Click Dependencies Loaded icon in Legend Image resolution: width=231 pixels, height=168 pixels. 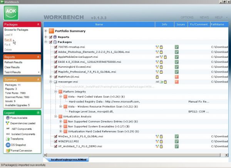point(7,123)
